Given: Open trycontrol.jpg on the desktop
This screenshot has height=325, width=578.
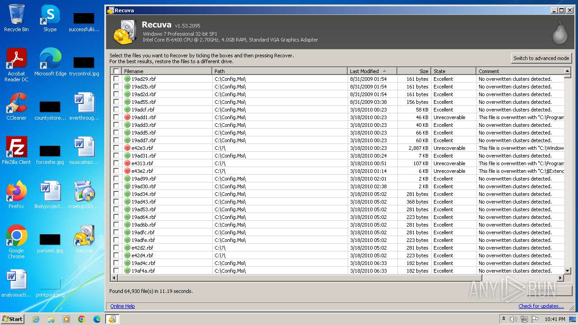Looking at the screenshot, I should 84,66.
